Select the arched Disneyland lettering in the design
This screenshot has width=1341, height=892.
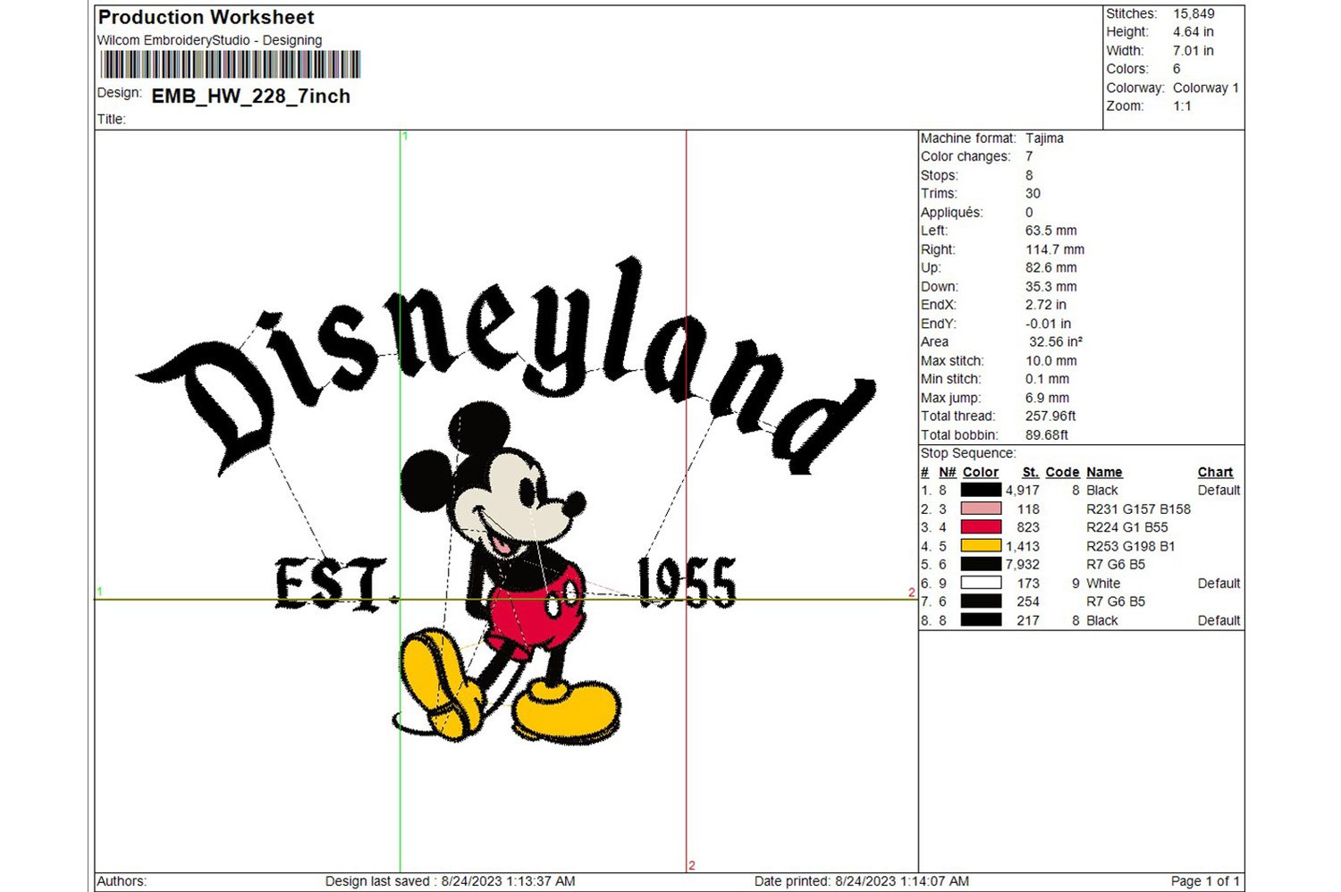click(506, 366)
